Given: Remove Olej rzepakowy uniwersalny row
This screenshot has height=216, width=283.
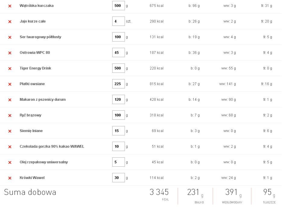Looking at the screenshot, I should point(10,162).
